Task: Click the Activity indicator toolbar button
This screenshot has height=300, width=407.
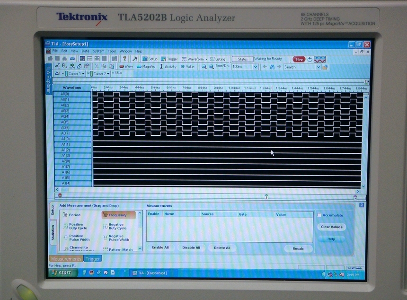Action: [x=168, y=66]
